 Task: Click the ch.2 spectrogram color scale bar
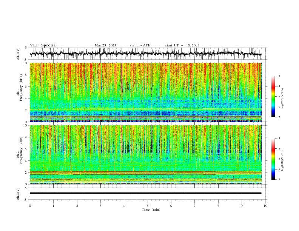pos(273,159)
